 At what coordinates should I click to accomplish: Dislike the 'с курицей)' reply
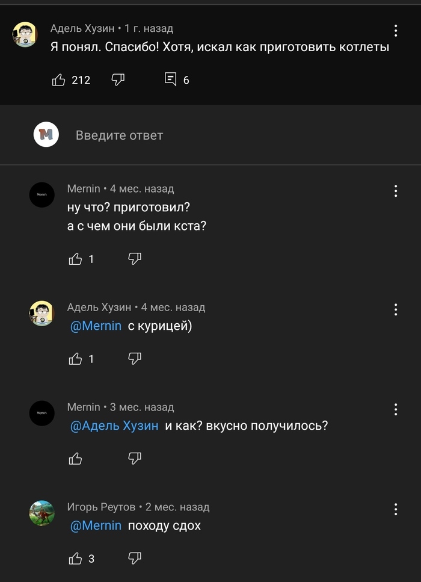pos(135,359)
